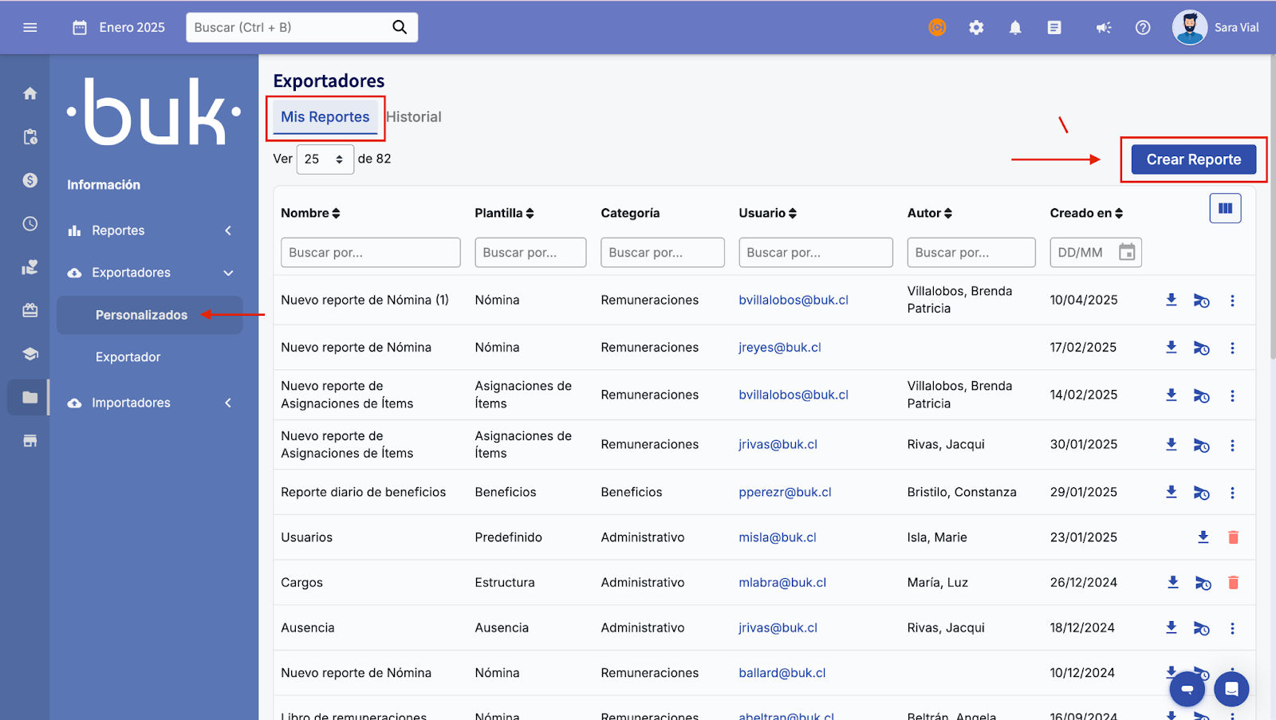Click the notifications bell icon
Image resolution: width=1276 pixels, height=720 pixels.
tap(1014, 28)
